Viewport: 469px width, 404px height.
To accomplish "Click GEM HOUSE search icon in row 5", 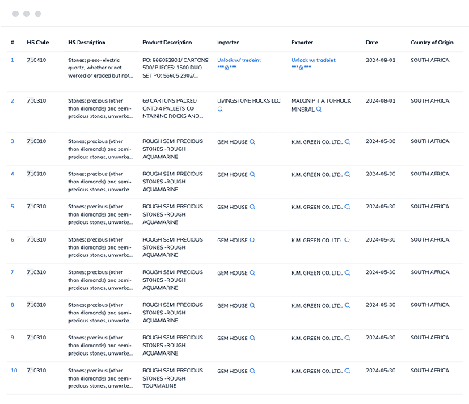I will (252, 207).
